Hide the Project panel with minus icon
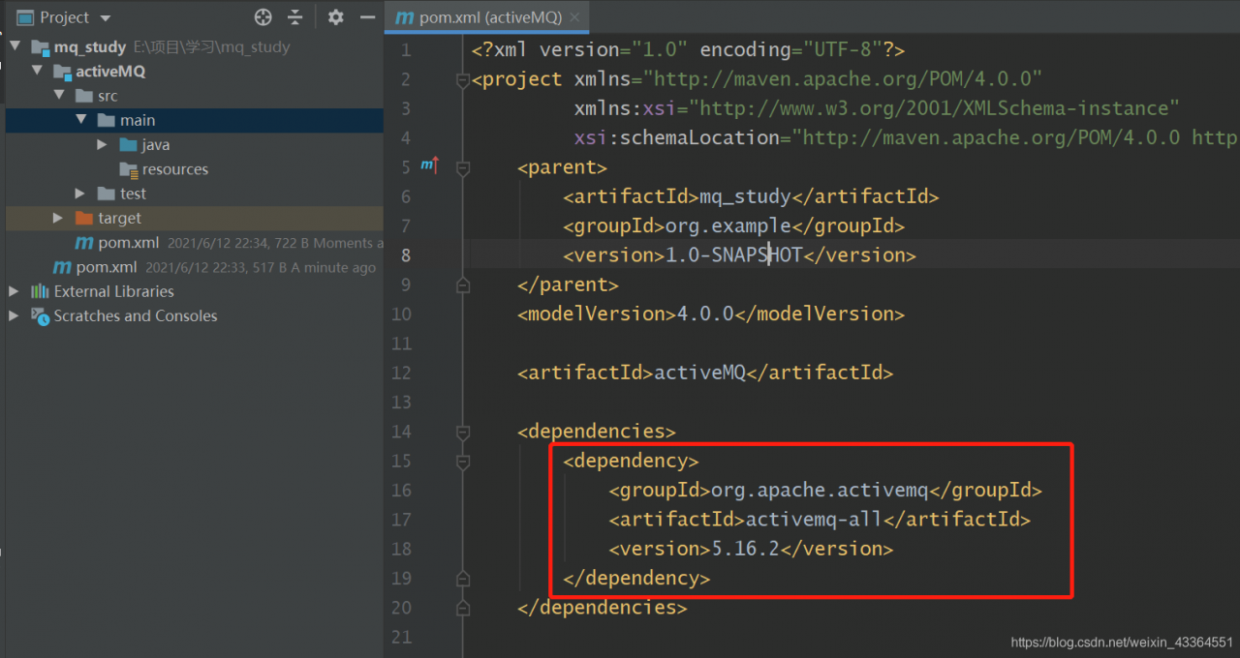This screenshot has height=658, width=1240. (367, 17)
